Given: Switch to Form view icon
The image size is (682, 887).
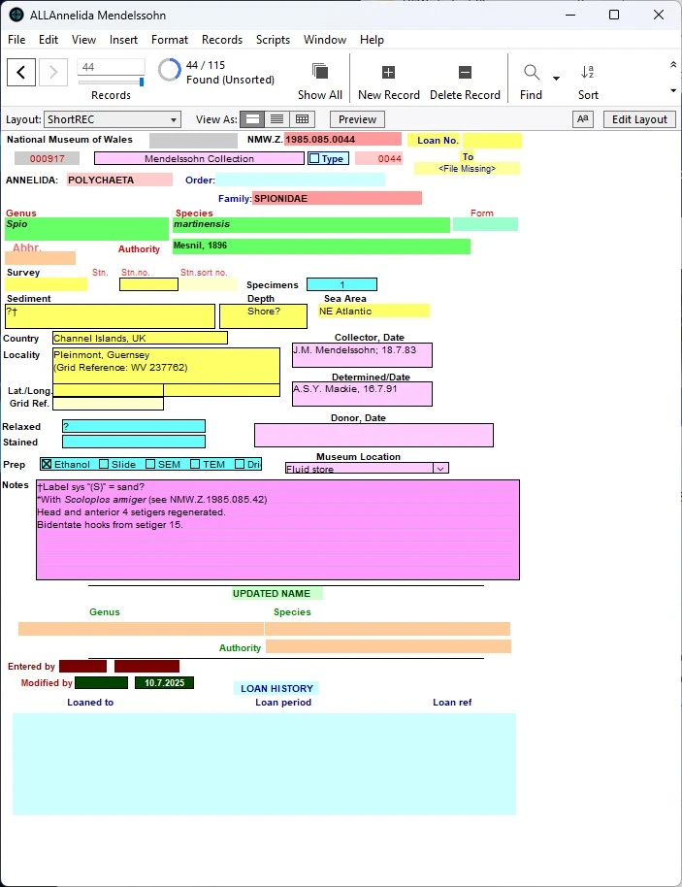Looking at the screenshot, I should [x=252, y=119].
